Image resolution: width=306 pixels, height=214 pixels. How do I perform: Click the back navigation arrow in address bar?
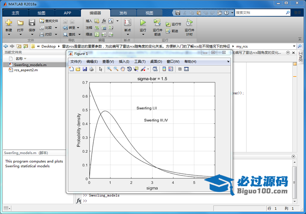click(x=6, y=46)
